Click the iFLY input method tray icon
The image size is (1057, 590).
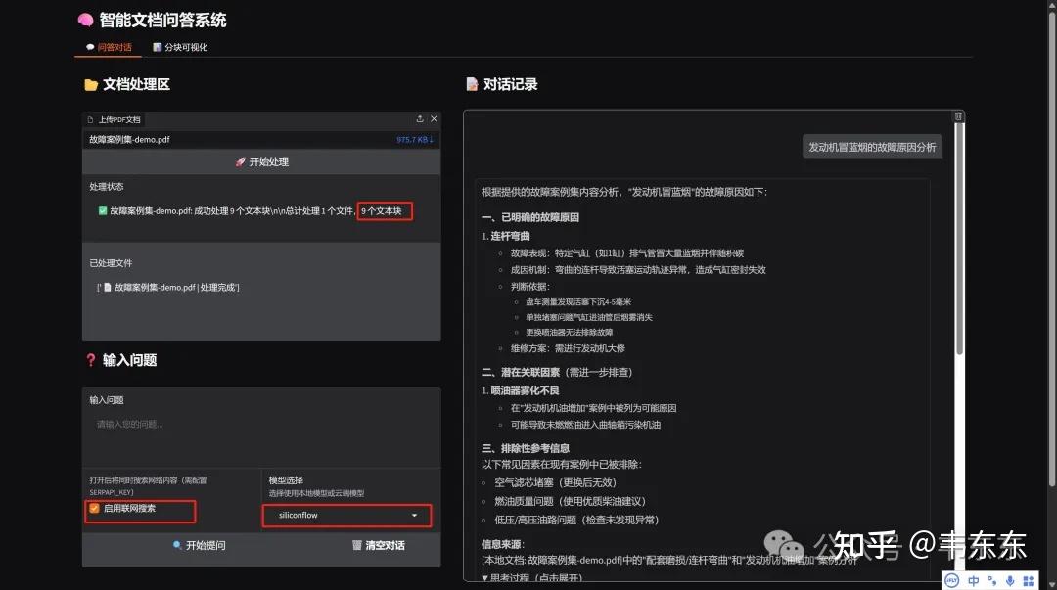click(951, 579)
